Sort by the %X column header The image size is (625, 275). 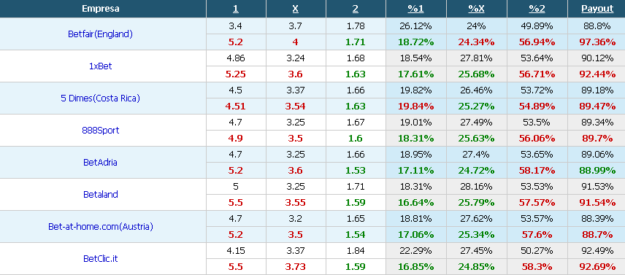pos(476,9)
